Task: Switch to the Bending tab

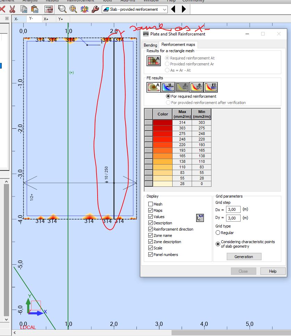Action: (150, 45)
